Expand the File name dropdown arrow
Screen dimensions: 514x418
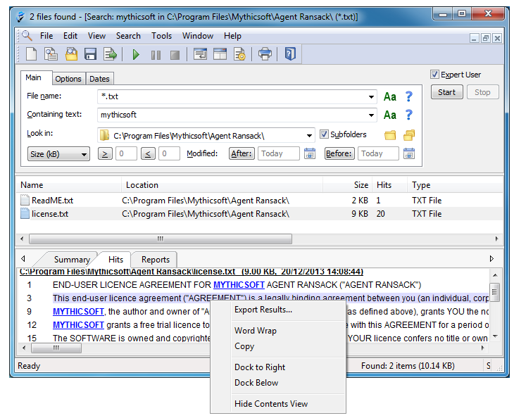[371, 97]
